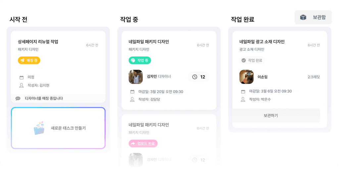Click the arrow icon in 업로드 완료 badge
The image size is (339, 169).
pyautogui.click(x=133, y=144)
